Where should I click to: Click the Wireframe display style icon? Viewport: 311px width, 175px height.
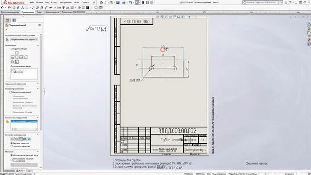coord(12,139)
